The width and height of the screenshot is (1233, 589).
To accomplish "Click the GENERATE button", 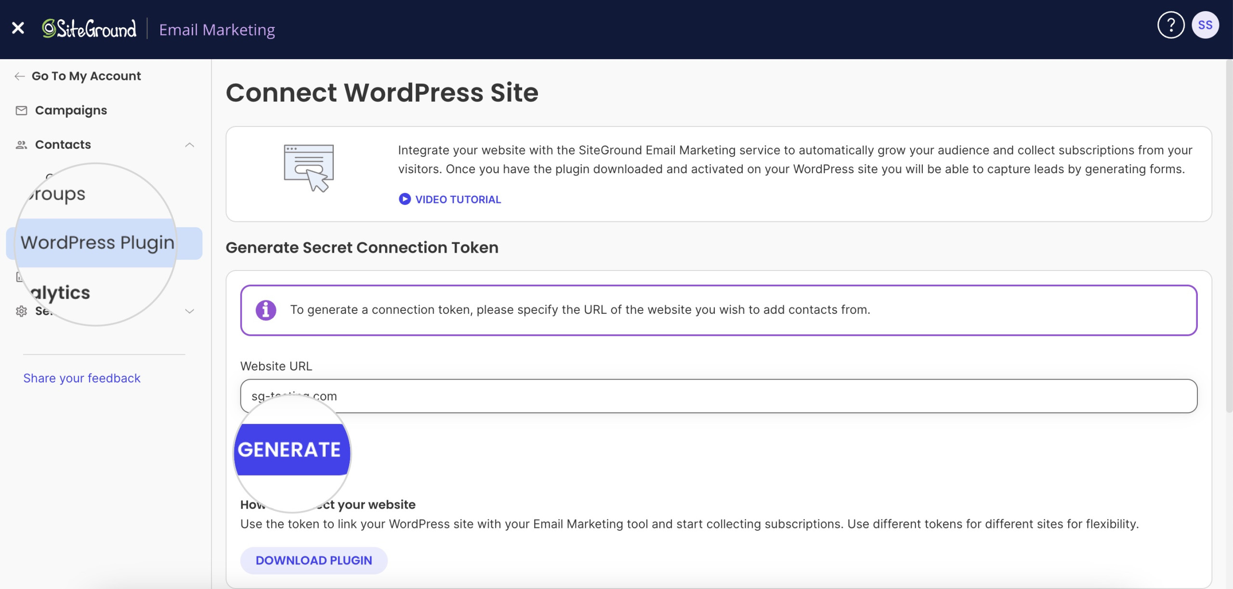I will pos(292,449).
